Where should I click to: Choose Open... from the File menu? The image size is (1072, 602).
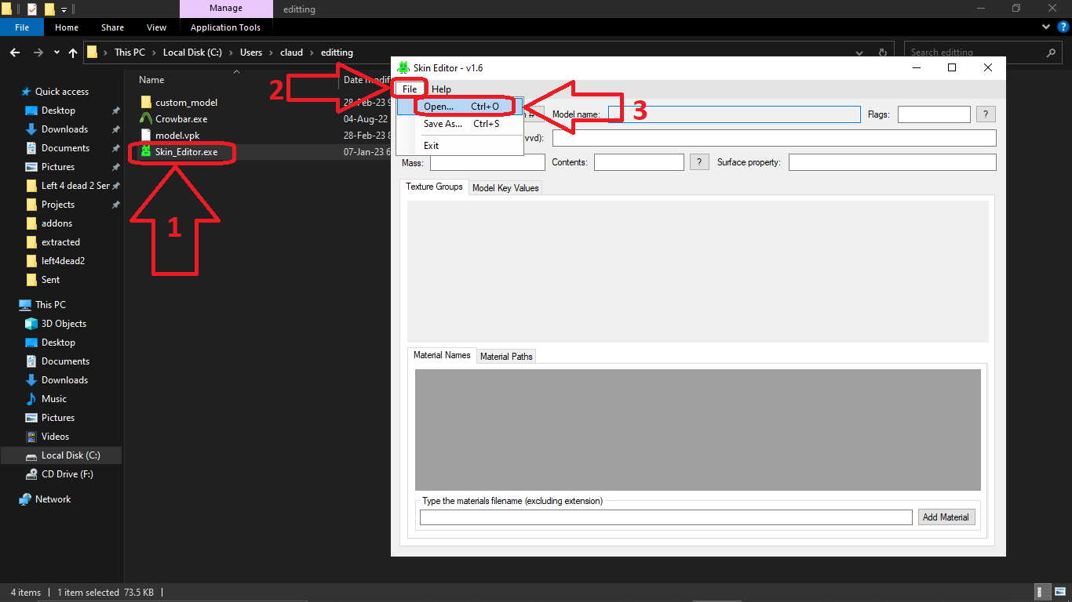pyautogui.click(x=460, y=107)
